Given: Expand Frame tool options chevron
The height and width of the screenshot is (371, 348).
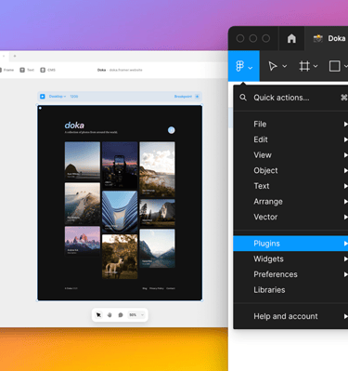Looking at the screenshot, I should [x=316, y=66].
